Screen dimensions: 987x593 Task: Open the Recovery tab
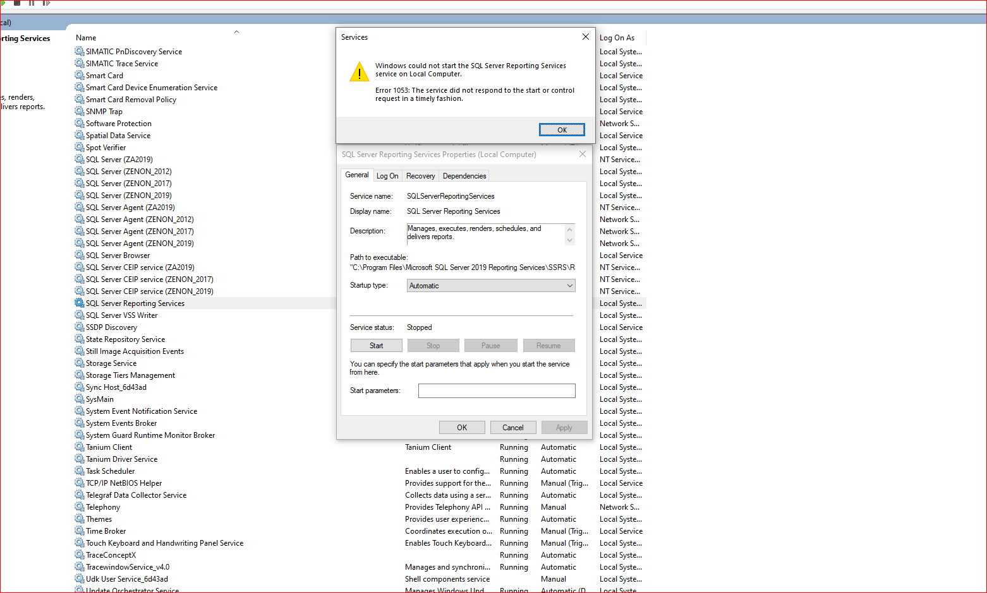click(x=420, y=176)
